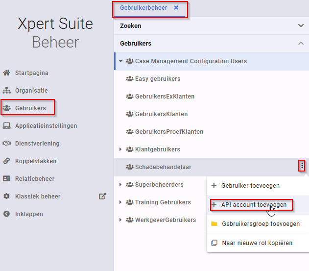Open Gebruikers in the sidebar
The width and height of the screenshot is (309, 271).
(30, 108)
